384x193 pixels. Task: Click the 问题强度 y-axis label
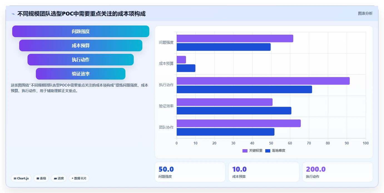[166, 42]
